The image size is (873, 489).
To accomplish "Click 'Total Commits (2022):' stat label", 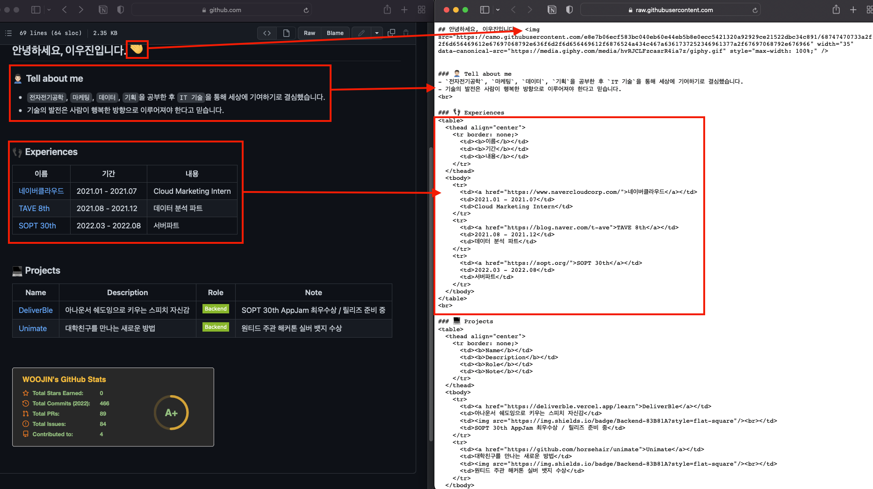I will tap(61, 404).
